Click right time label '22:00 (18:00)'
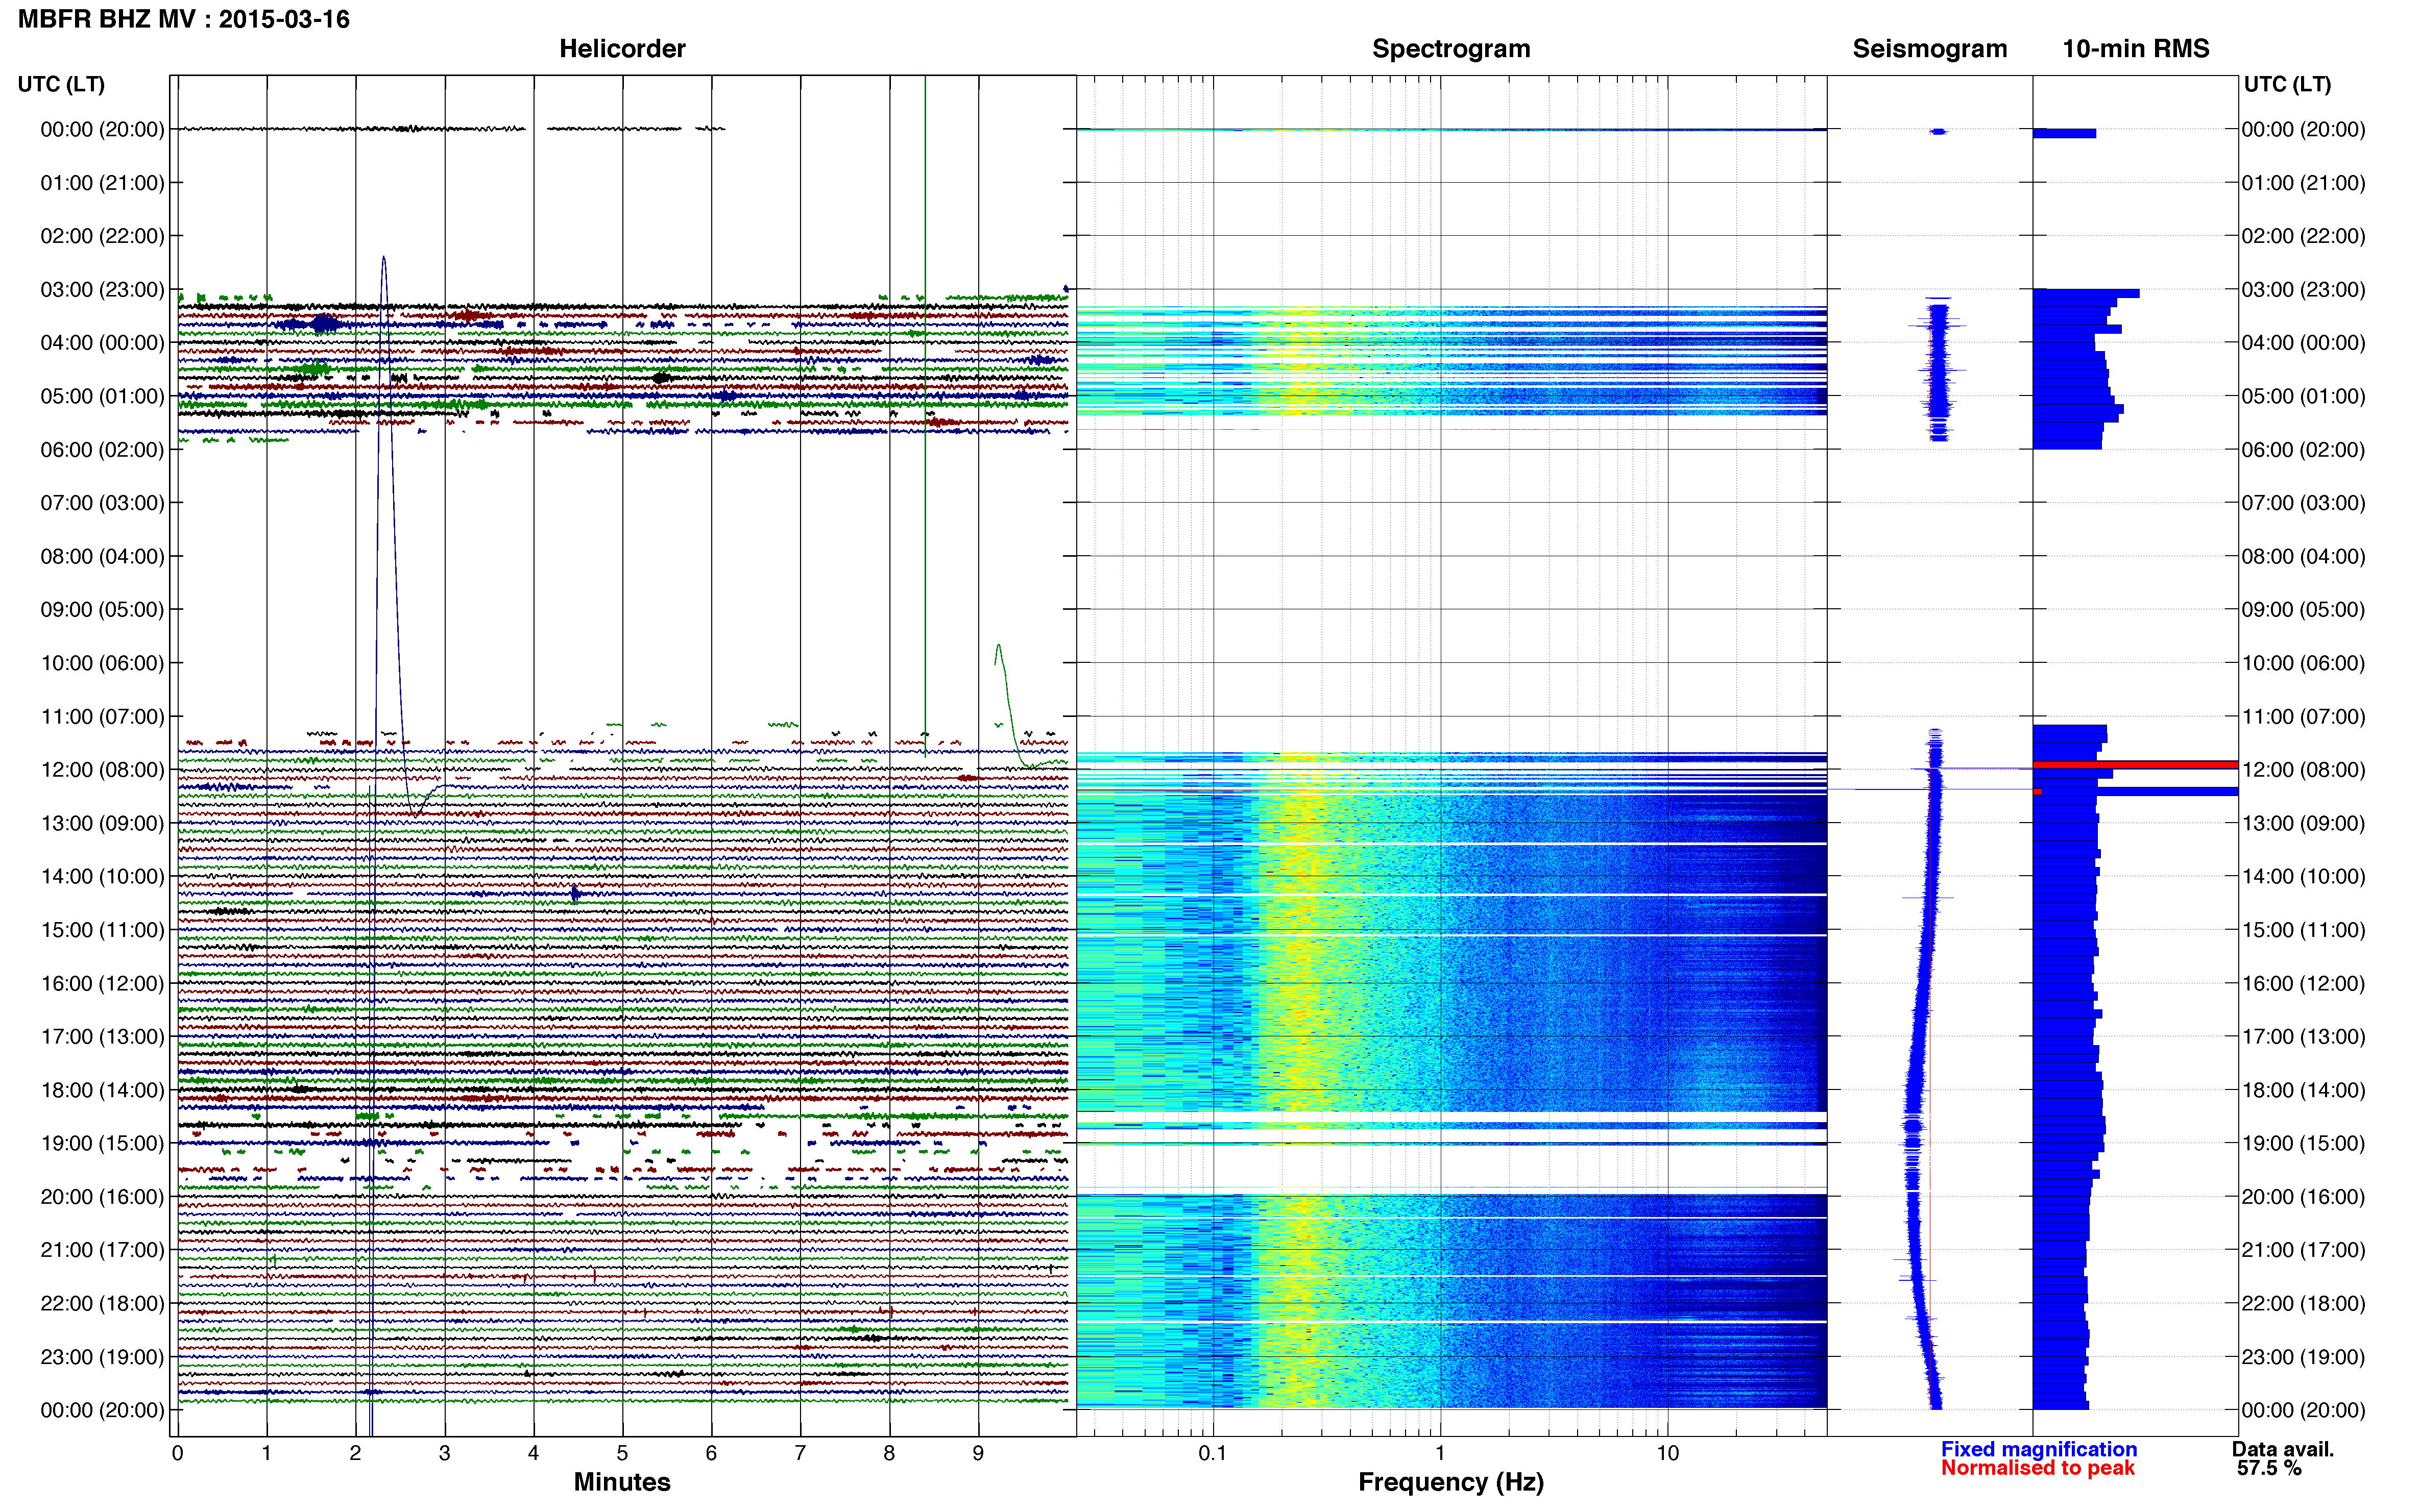Image resolution: width=2420 pixels, height=1512 pixels. coord(2303,1303)
